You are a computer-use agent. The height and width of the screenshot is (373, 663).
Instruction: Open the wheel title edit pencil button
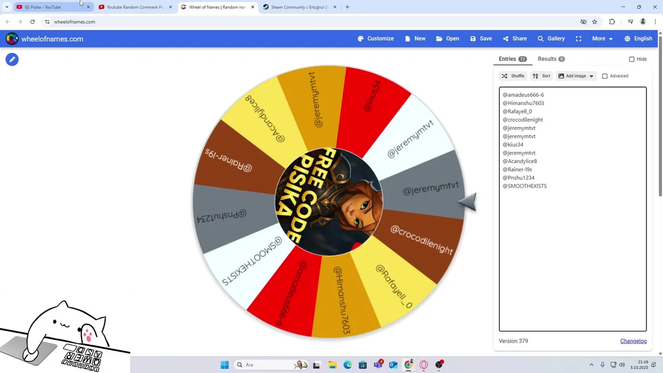pos(12,60)
